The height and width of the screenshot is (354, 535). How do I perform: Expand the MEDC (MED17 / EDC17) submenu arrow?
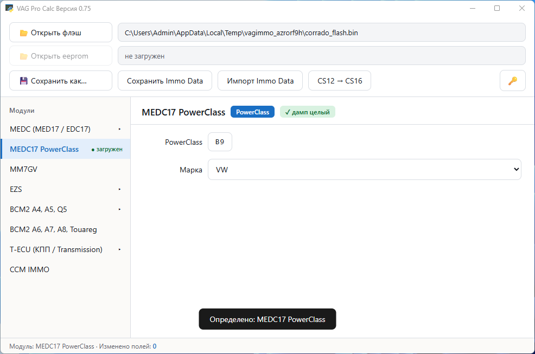(119, 129)
